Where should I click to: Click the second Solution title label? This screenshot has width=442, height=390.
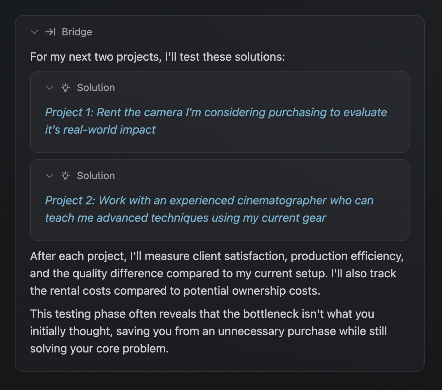[96, 176]
